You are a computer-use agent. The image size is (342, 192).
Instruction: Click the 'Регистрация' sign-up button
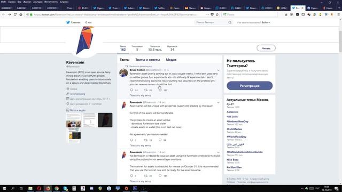coord(250,86)
